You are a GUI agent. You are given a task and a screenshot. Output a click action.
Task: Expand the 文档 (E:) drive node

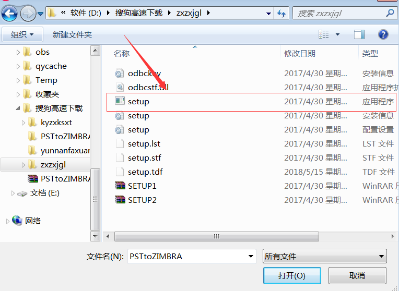point(13,193)
